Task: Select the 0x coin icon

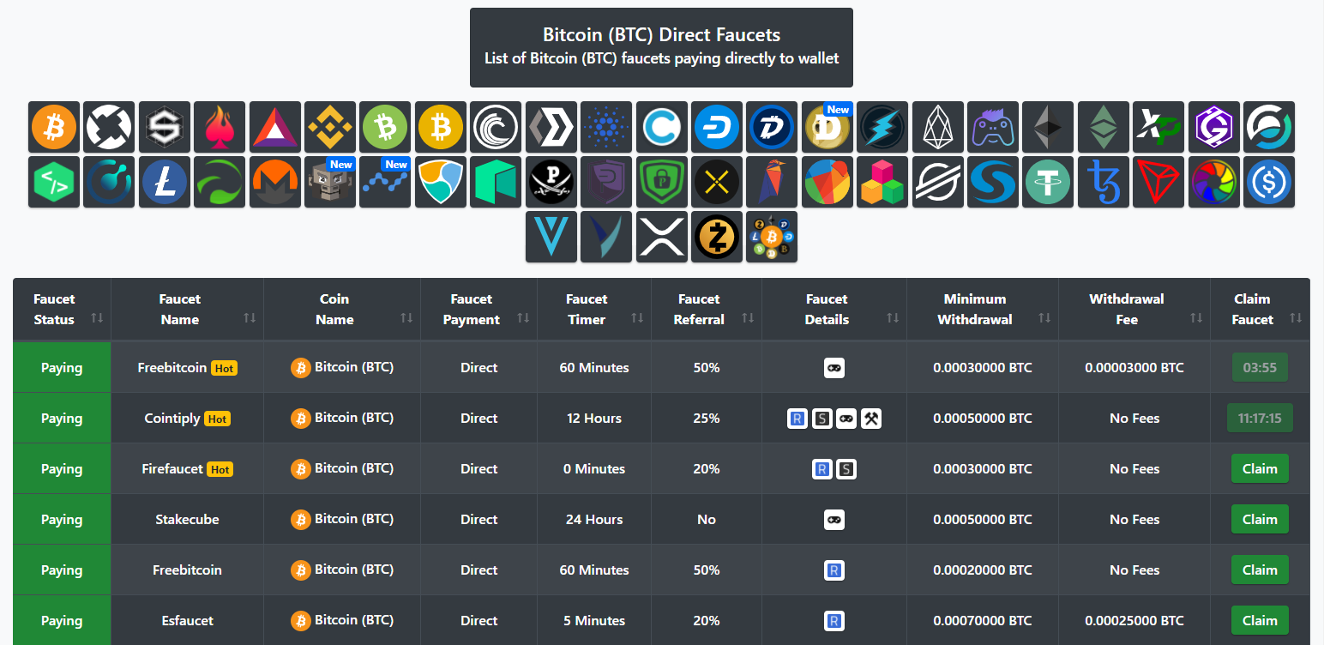Action: tap(109, 127)
